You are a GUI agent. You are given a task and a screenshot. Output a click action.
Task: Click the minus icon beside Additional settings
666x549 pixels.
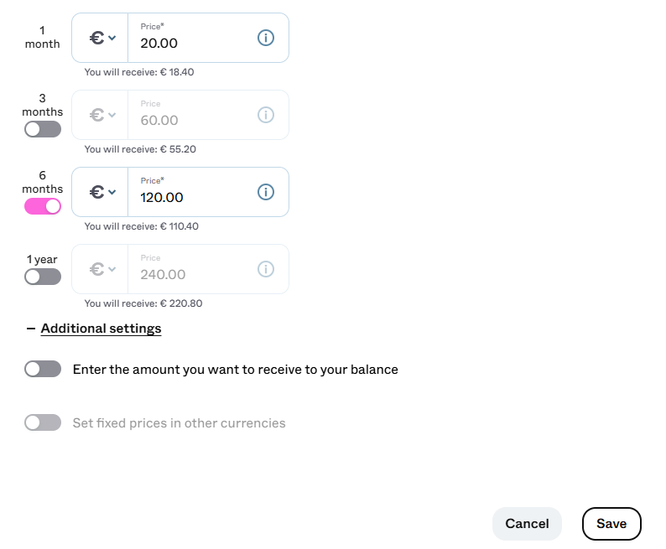tap(30, 329)
